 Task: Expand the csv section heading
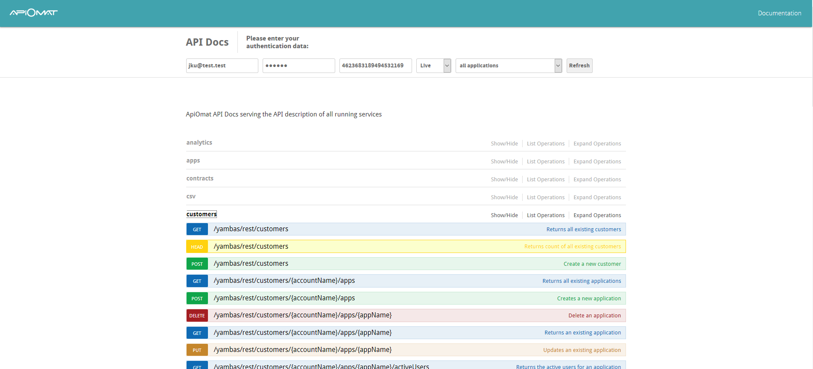(x=191, y=196)
